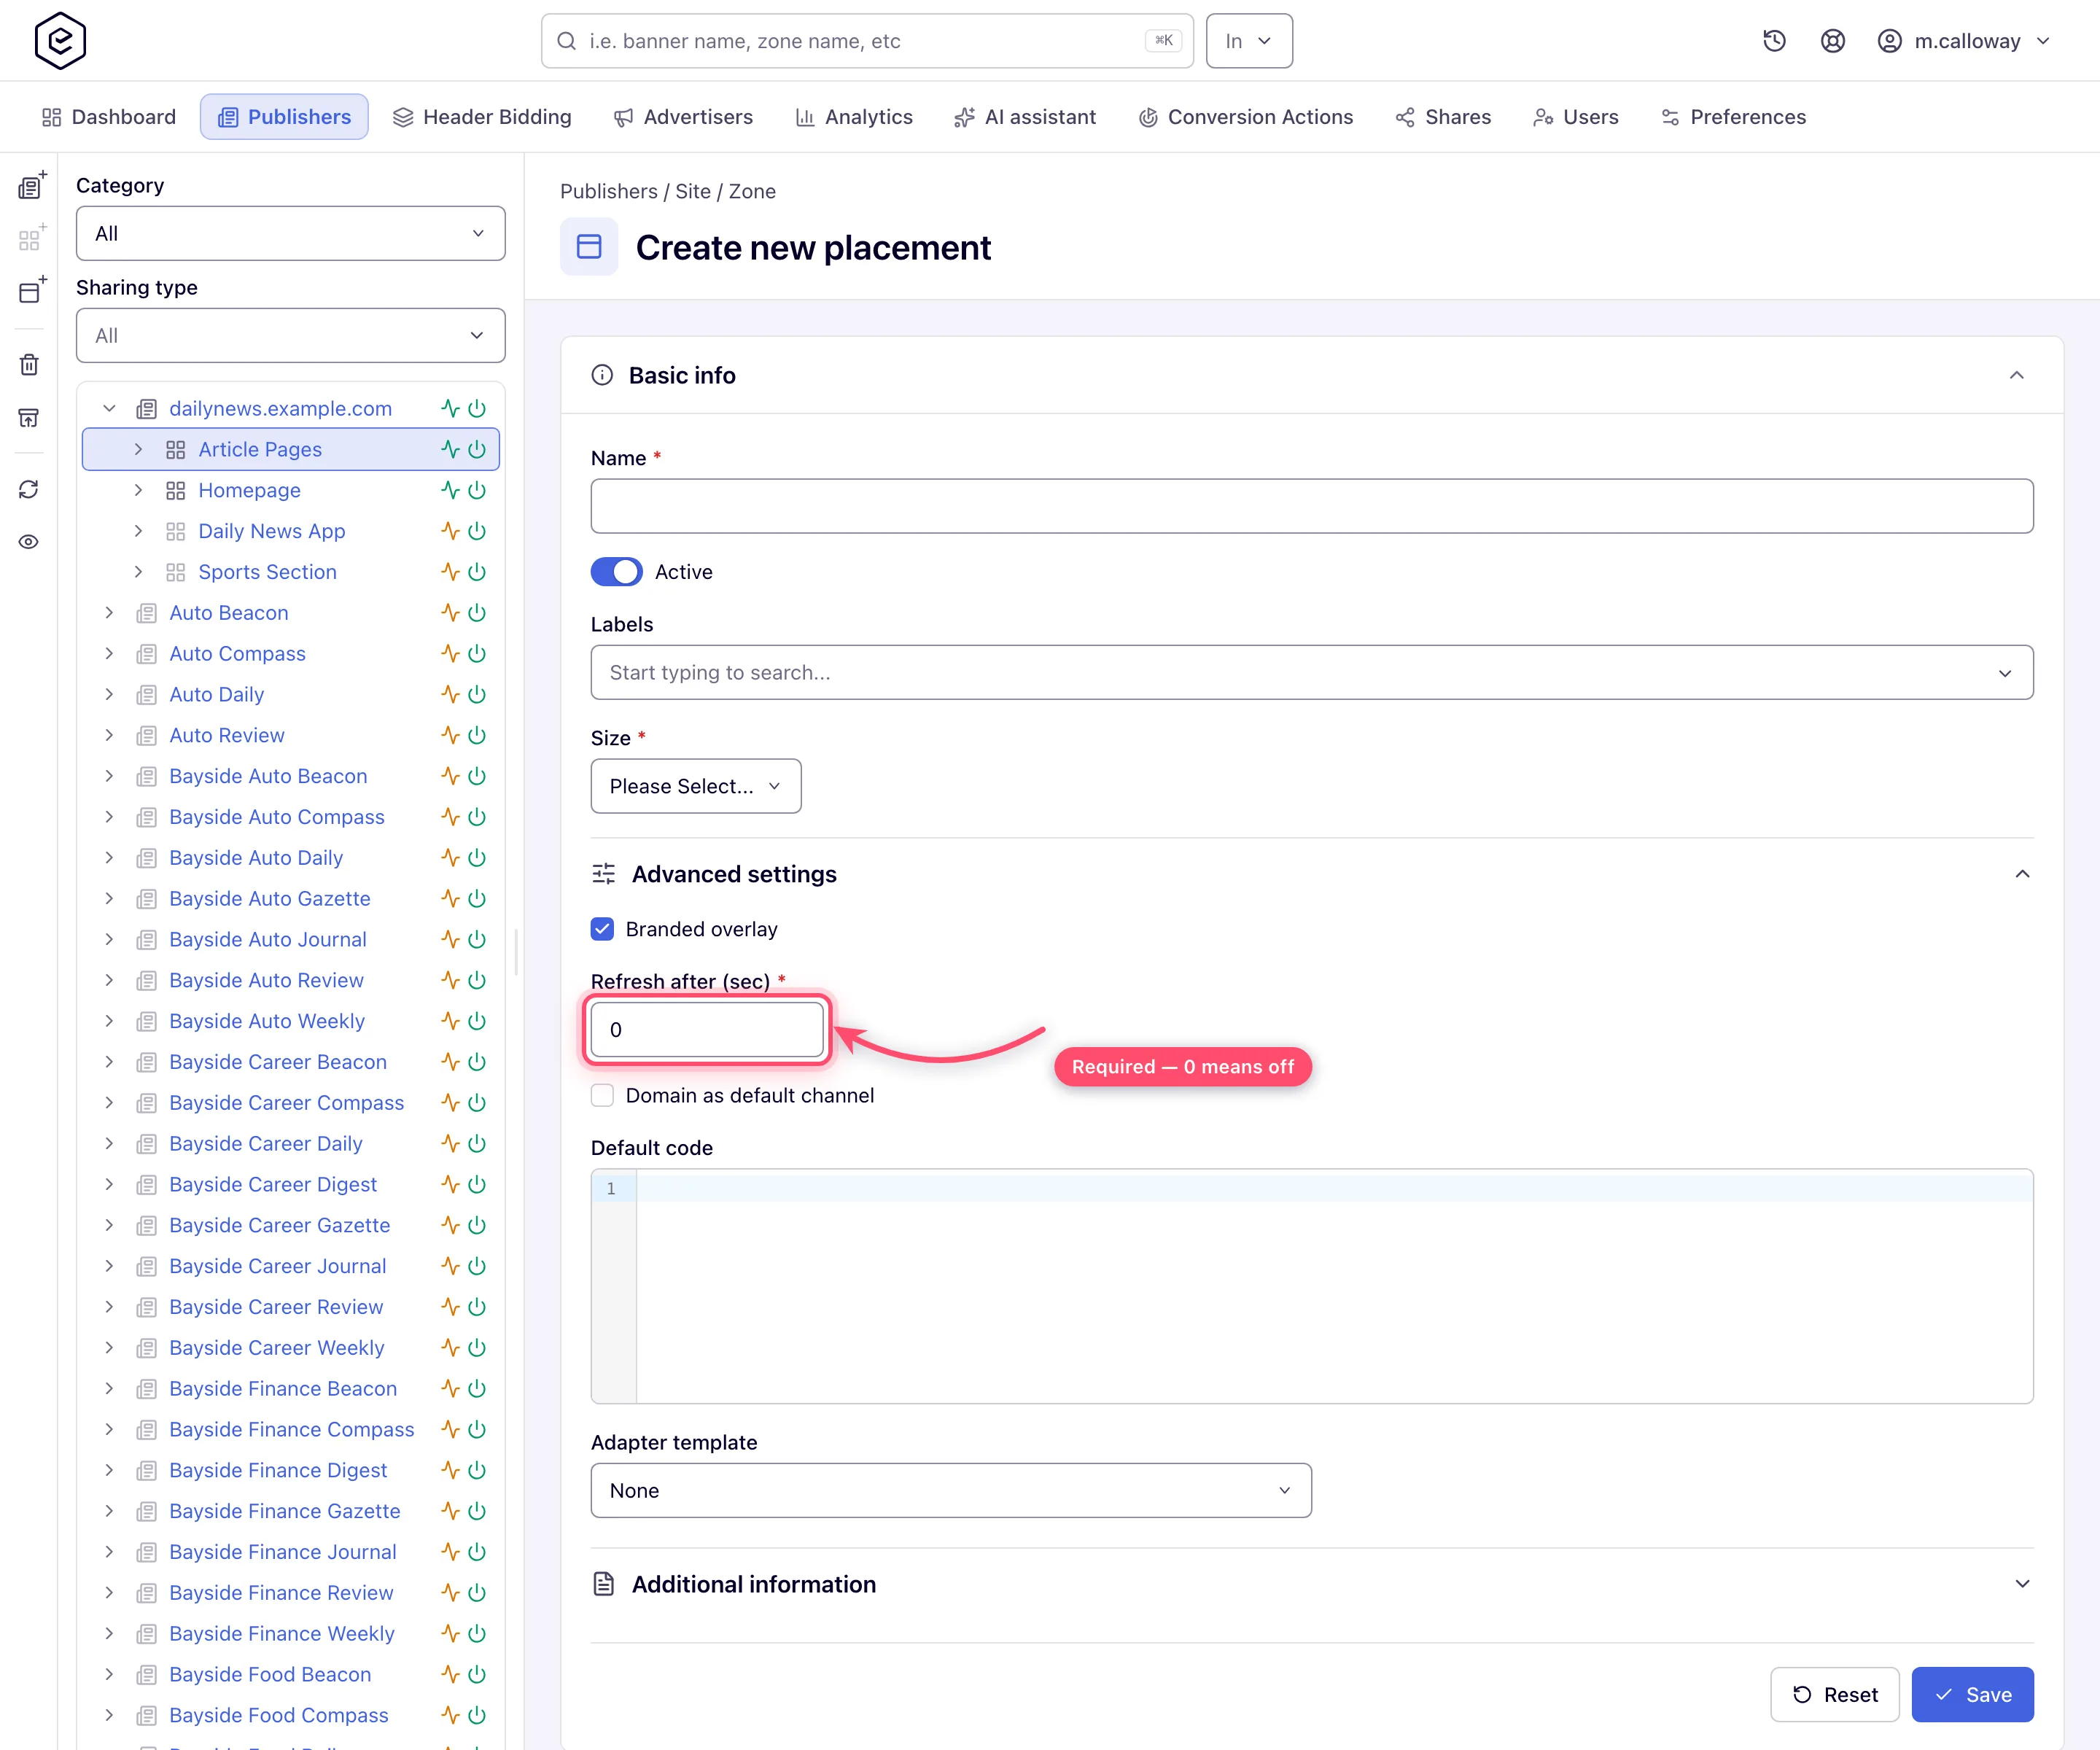The height and width of the screenshot is (1750, 2100).
Task: Open the Sharing type dropdown
Action: pos(290,335)
